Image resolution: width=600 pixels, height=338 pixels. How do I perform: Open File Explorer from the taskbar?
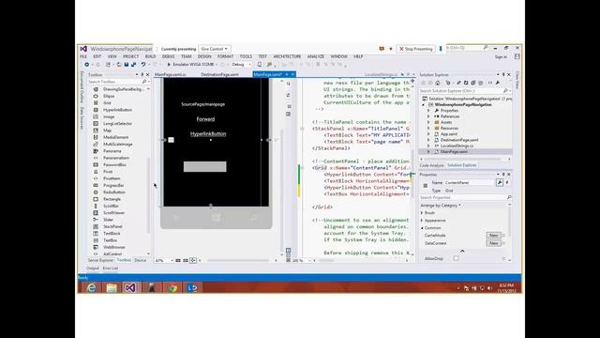pos(112,287)
